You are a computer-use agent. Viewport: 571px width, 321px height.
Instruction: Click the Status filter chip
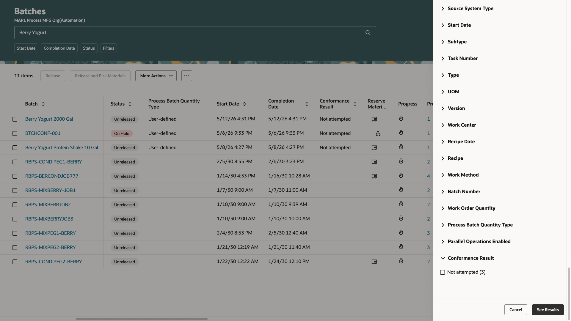click(x=89, y=48)
